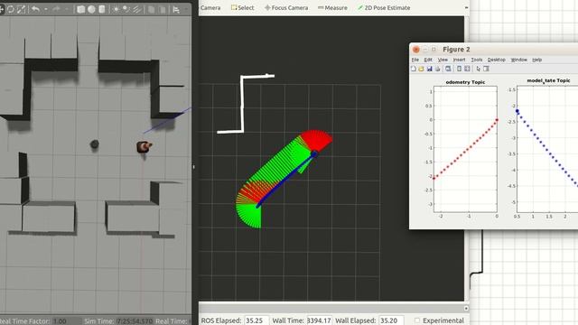Select the 2D Pose Estimate tool
The height and width of the screenshot is (325, 578).
pos(384,7)
